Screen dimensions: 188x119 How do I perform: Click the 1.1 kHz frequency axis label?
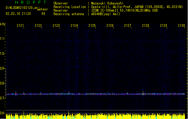point(2,39)
